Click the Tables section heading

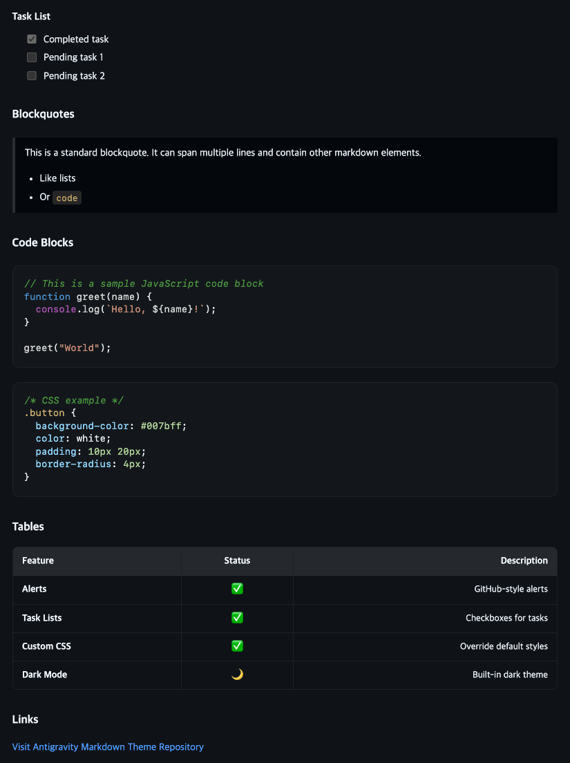click(28, 527)
